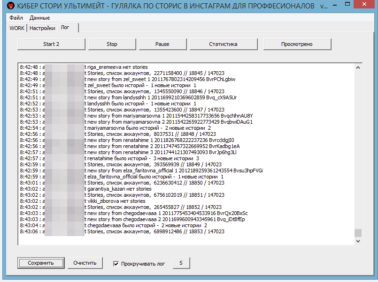Switch to the Настройки tab
This screenshot has width=378, height=282.
pyautogui.click(x=42, y=28)
